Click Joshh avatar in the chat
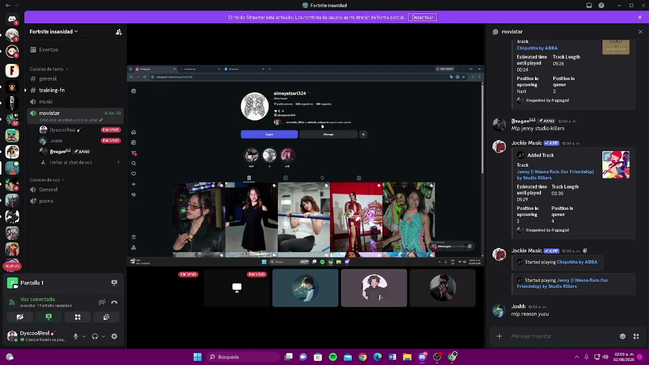The image size is (649, 365). coord(499,310)
